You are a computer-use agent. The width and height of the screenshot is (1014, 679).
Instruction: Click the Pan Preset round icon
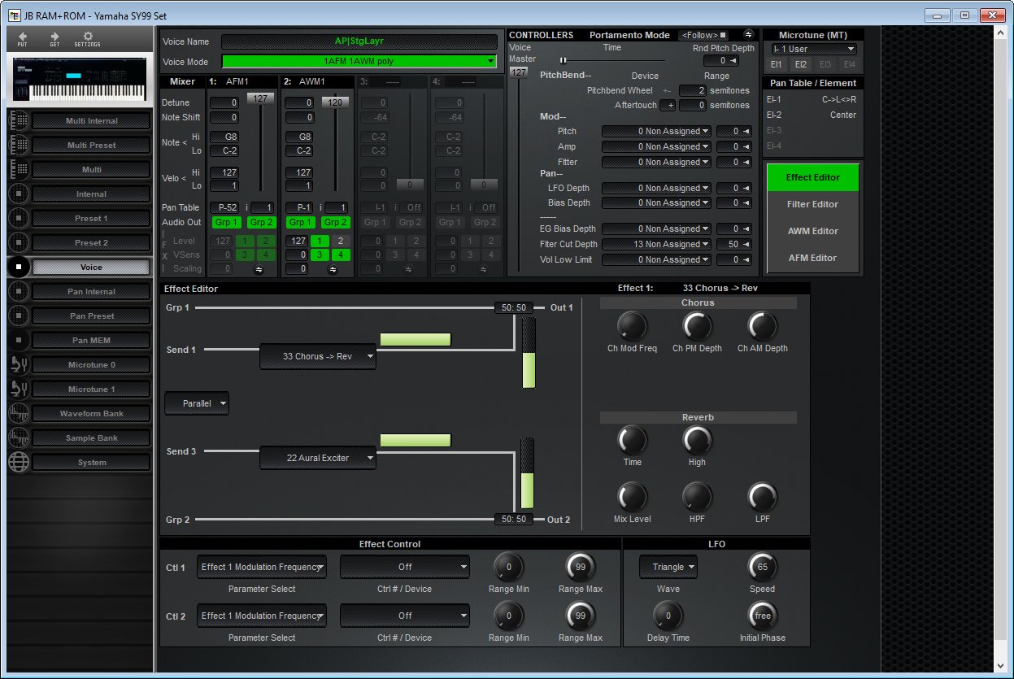pyautogui.click(x=18, y=316)
